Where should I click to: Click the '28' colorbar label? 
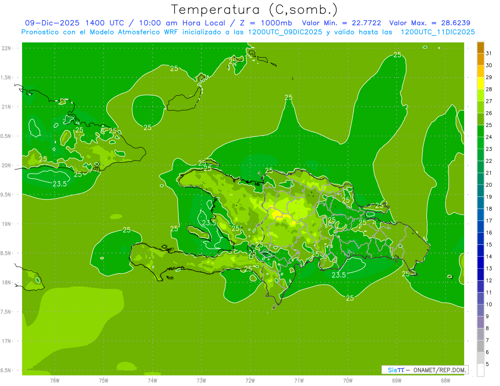[x=489, y=89]
